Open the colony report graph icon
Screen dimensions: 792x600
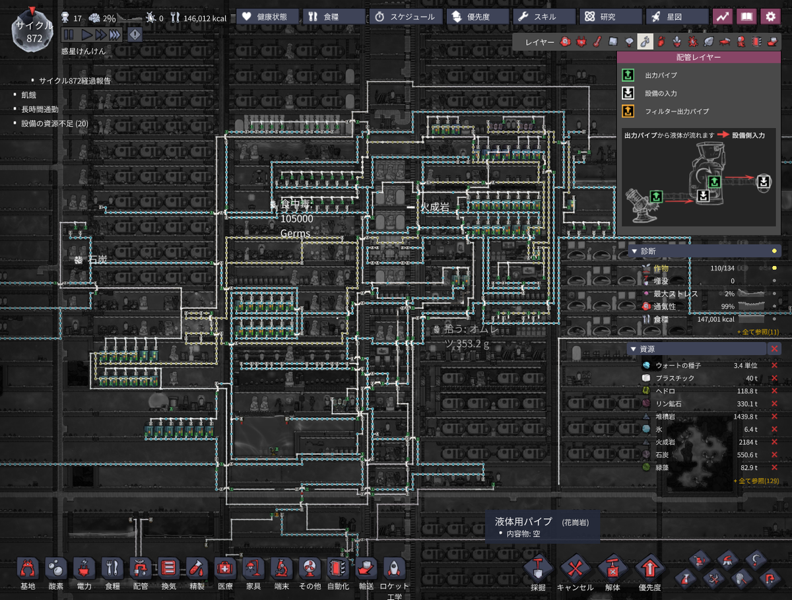722,17
